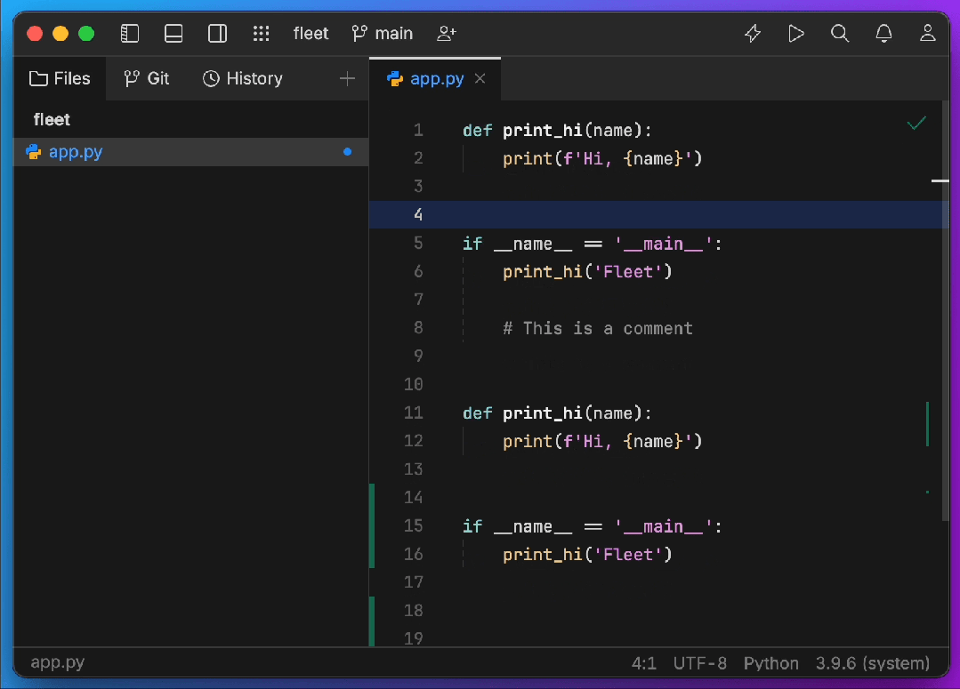The height and width of the screenshot is (689, 960).
Task: Click the plus to add panel tab
Action: 347,79
